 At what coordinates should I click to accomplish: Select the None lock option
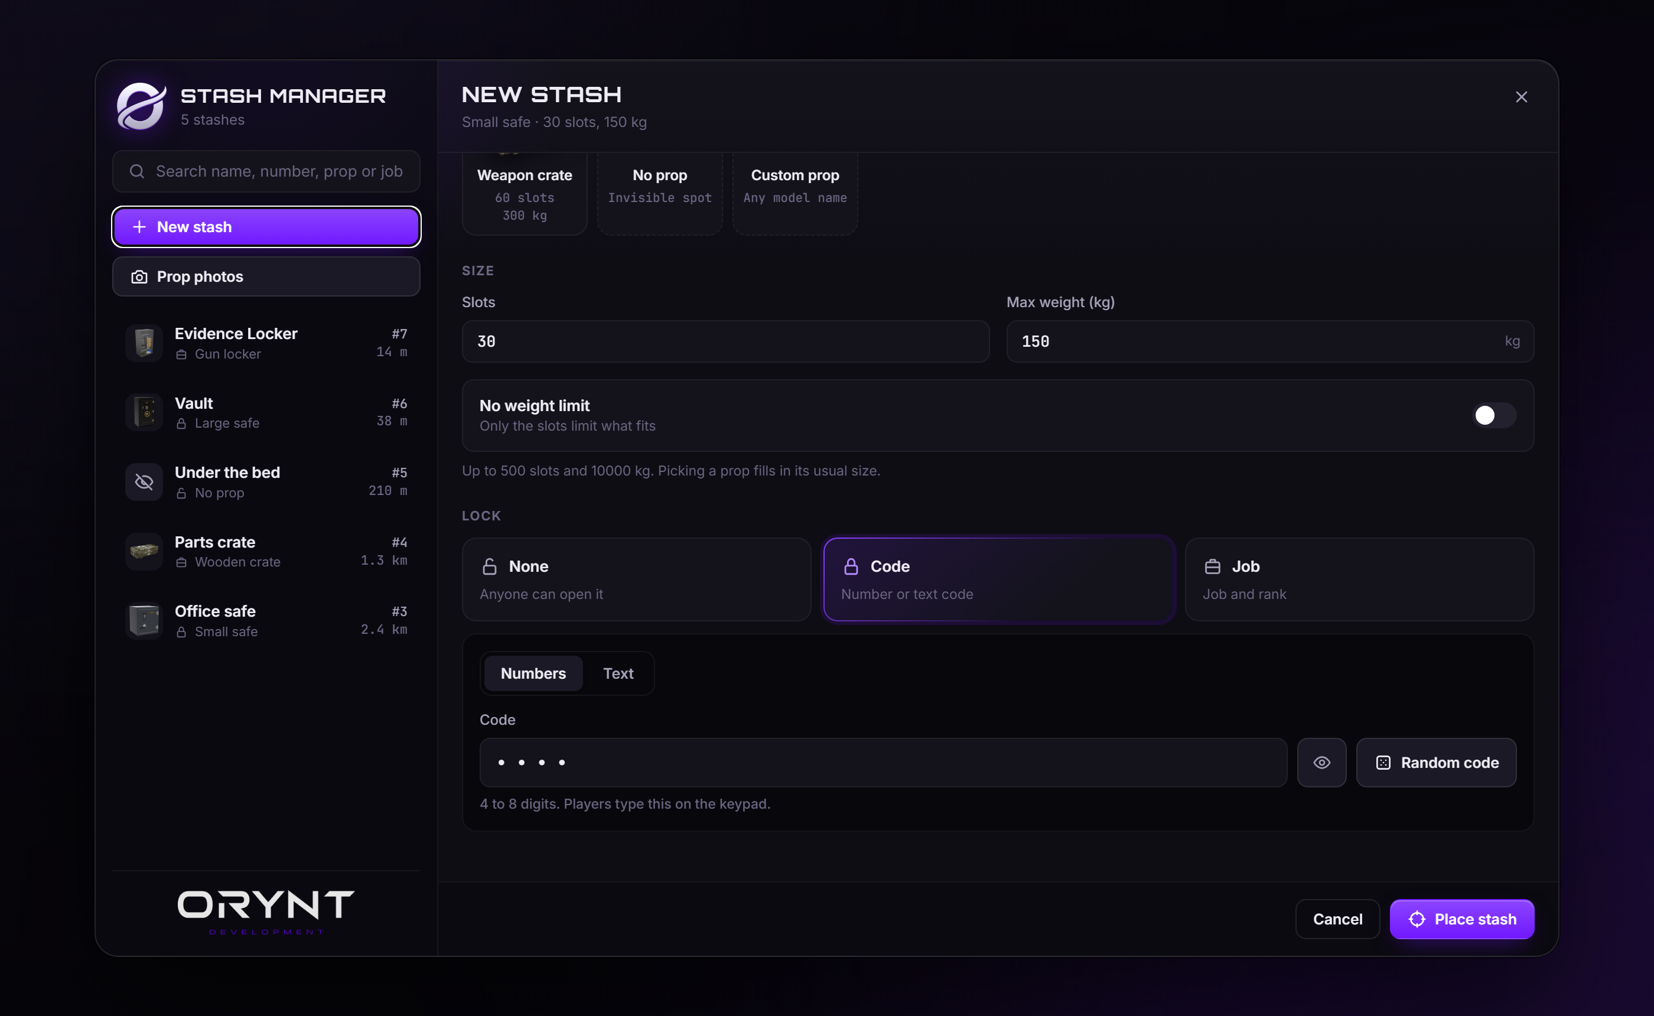pyautogui.click(x=636, y=579)
